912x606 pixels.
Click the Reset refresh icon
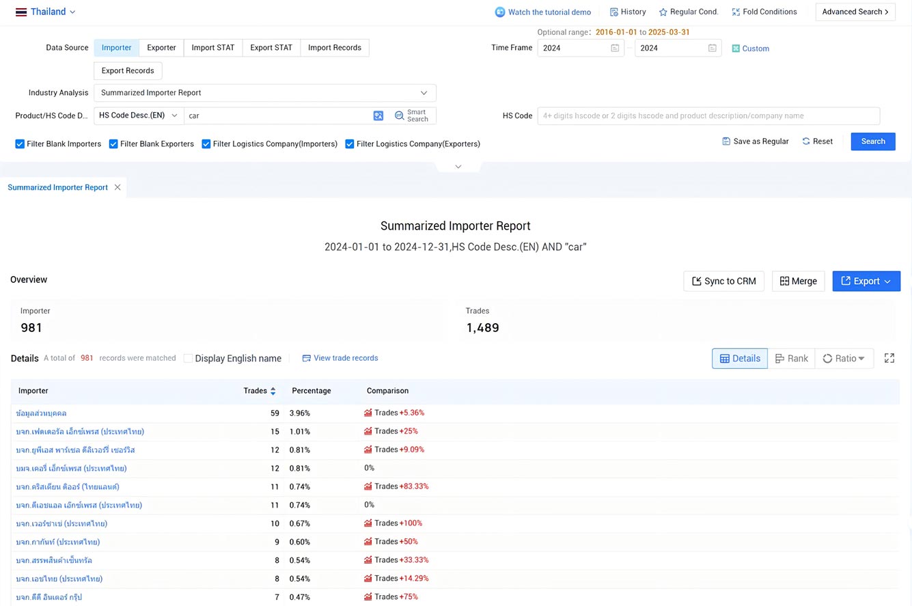(x=806, y=141)
